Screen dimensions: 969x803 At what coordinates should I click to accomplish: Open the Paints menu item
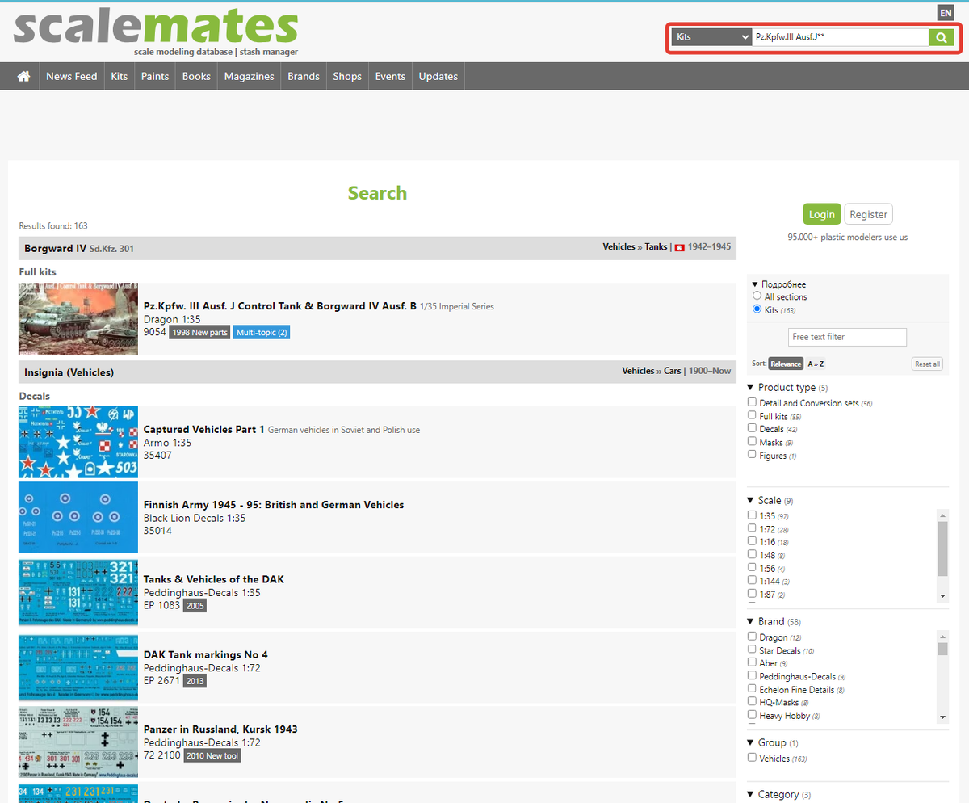(x=155, y=76)
